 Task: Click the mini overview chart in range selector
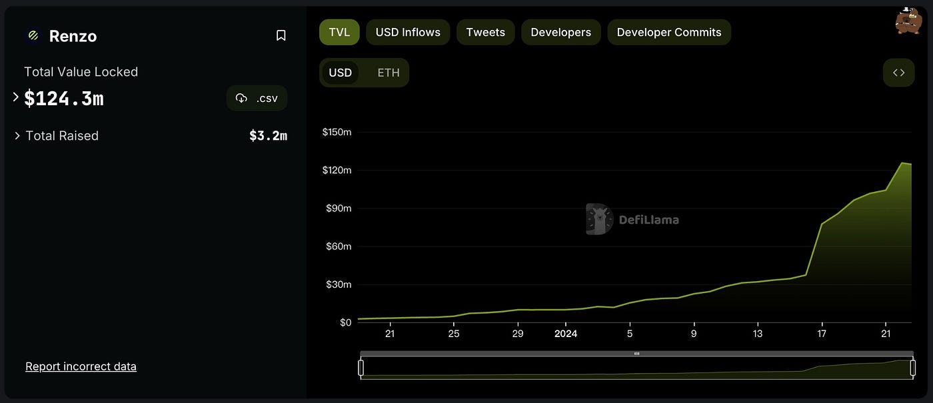[636, 368]
